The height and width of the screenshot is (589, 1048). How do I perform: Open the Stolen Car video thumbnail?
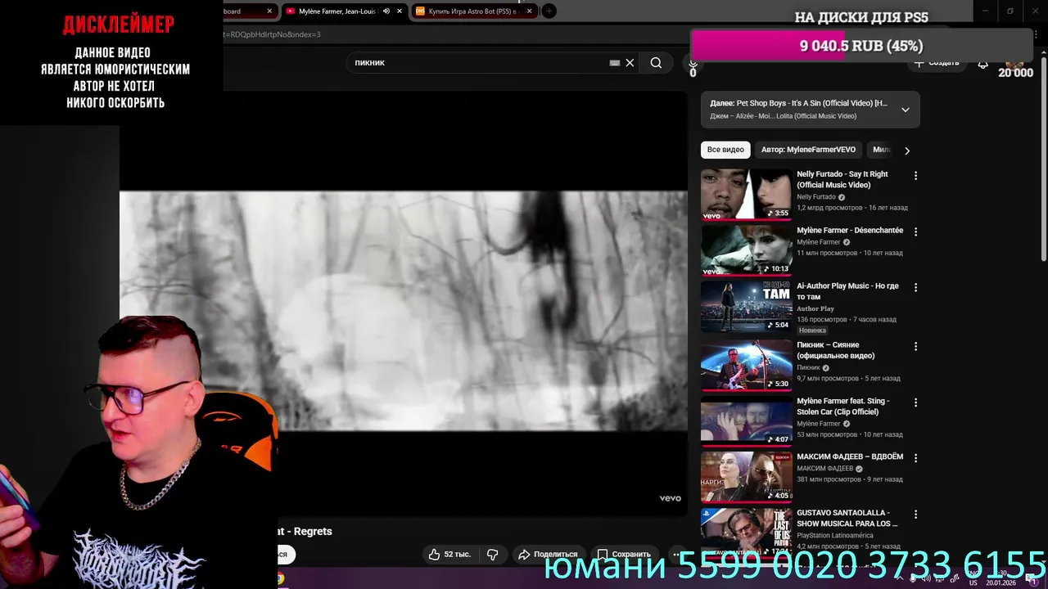coord(746,421)
